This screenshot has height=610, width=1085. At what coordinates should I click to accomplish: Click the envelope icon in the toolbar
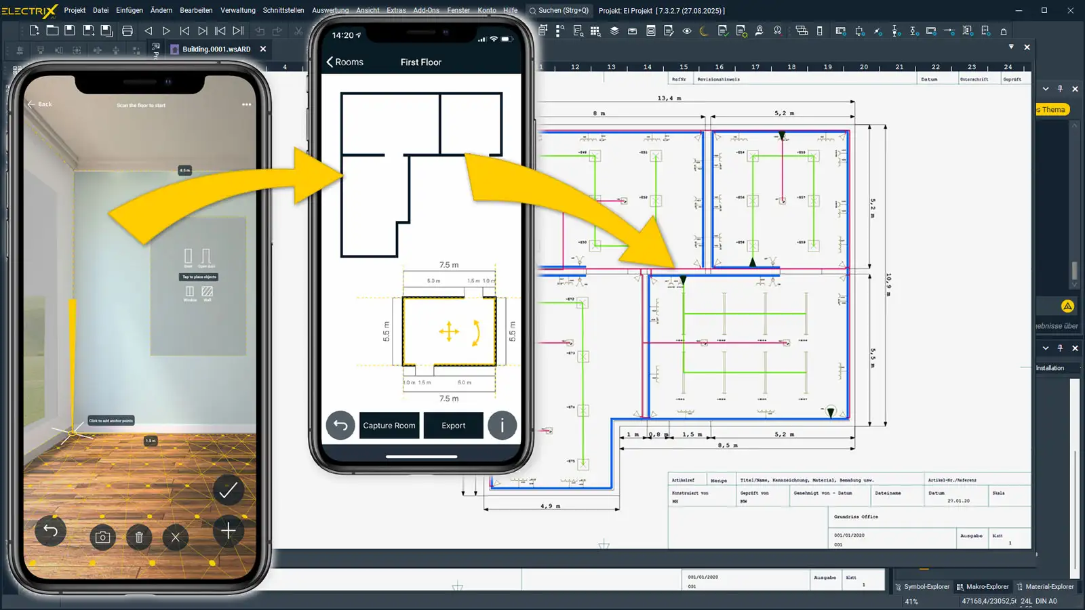[x=632, y=31]
